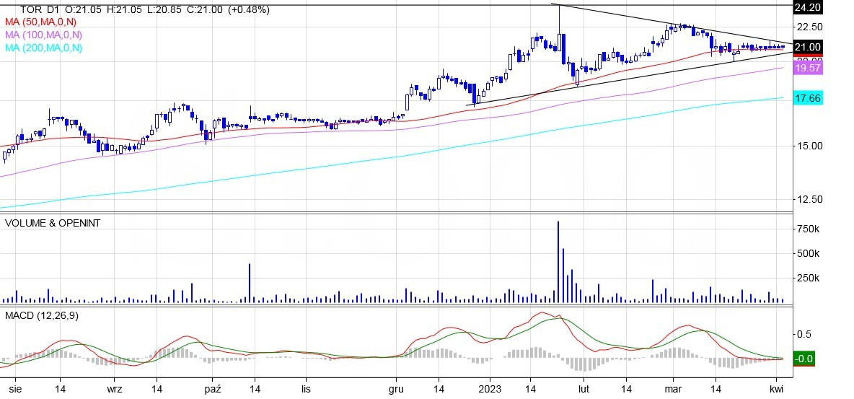Click the 21.00 current price tag
Viewport: 854px width, 399px height.
pyautogui.click(x=807, y=47)
